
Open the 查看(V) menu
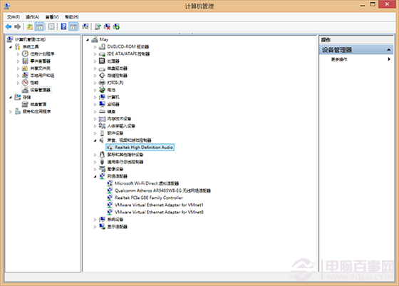52,17
